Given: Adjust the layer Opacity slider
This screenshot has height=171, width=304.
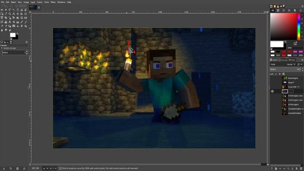Looking at the screenshot, I should 285,69.
